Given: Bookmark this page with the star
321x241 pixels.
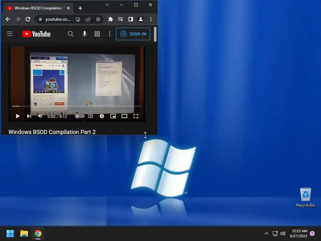Looking at the screenshot, I should click(98, 19).
